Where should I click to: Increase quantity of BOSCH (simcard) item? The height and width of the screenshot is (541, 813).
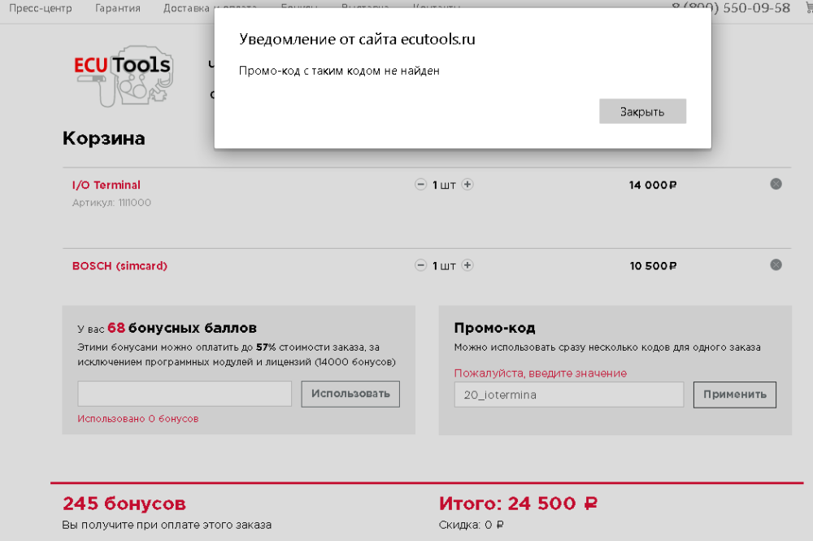[x=467, y=264]
